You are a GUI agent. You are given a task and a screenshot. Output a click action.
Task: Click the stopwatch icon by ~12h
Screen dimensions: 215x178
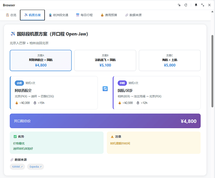coord(138,103)
